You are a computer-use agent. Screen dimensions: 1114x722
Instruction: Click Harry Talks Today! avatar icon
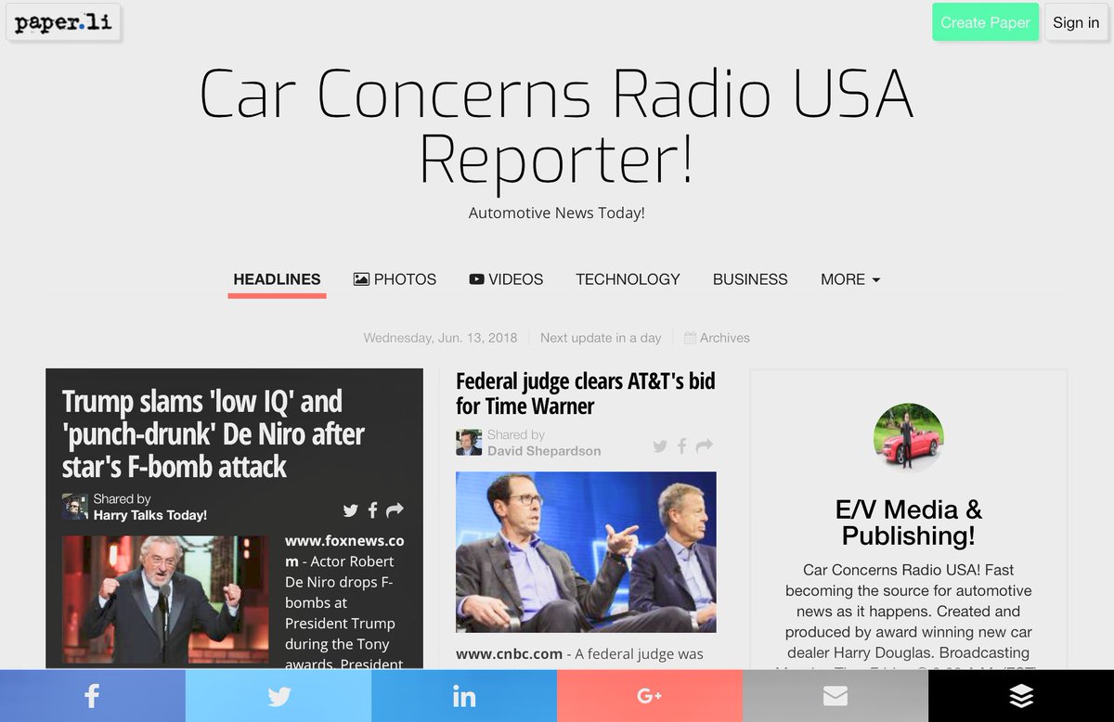coord(75,507)
